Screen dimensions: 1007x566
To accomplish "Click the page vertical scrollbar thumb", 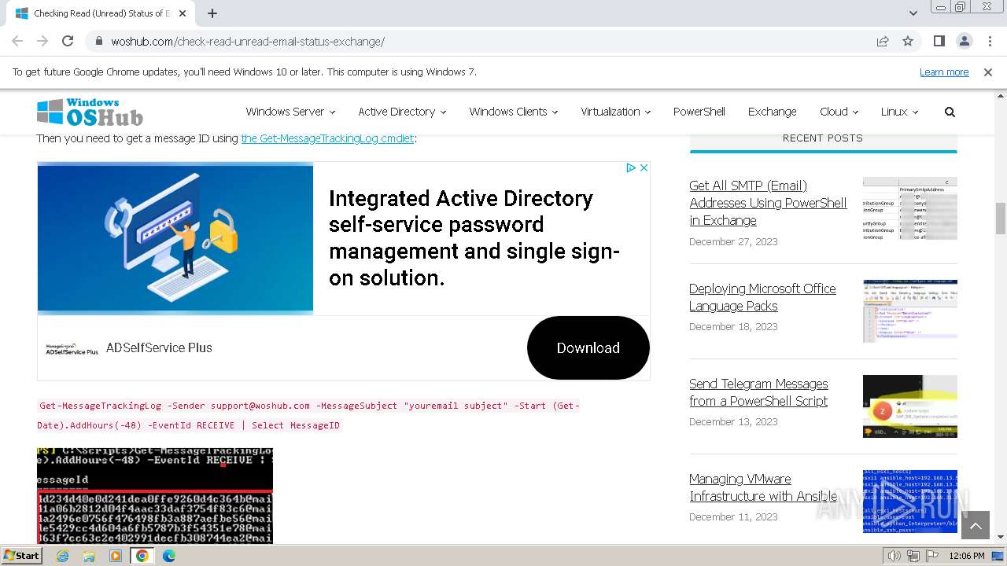I will pos(1001,218).
